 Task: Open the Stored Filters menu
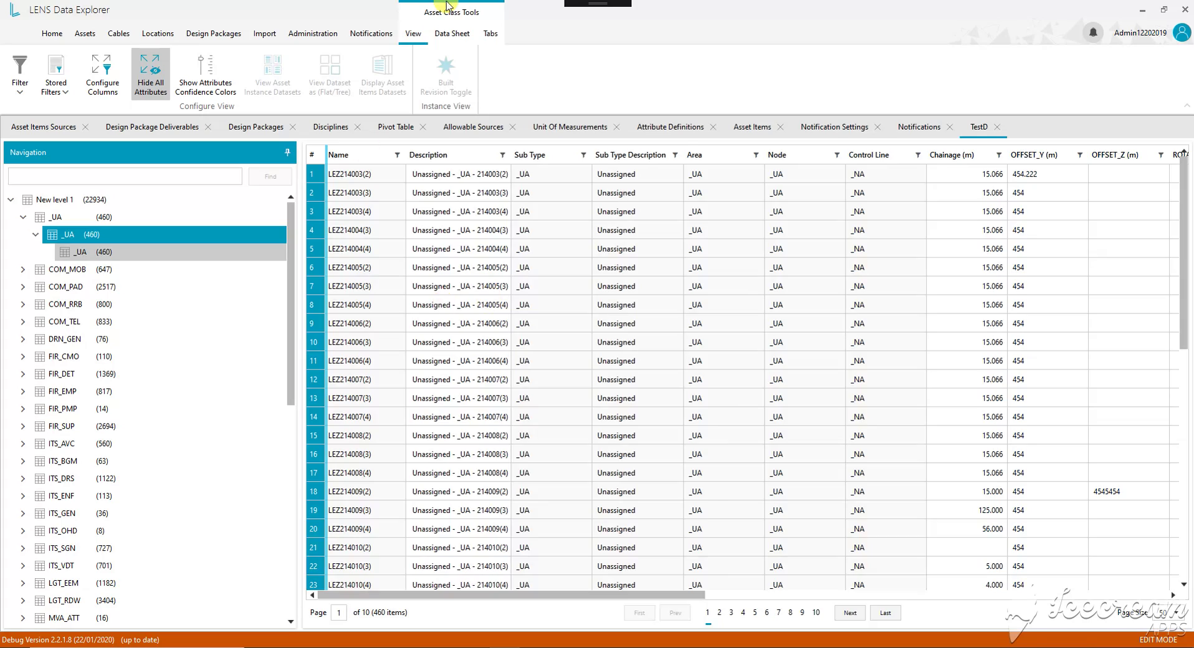tap(55, 75)
